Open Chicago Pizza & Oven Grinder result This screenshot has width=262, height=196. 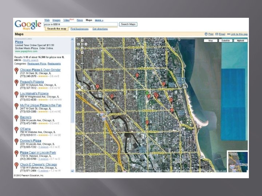click(40, 70)
